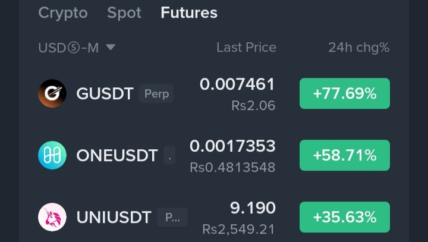This screenshot has height=242, width=428.
Task: Switch to the Spot tab
Action: click(x=124, y=13)
